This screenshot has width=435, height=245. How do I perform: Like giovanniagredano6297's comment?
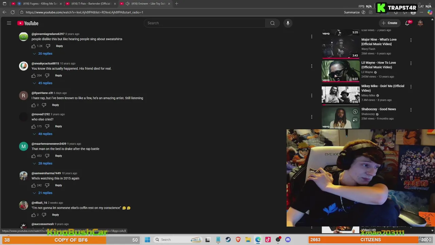pos(34,46)
